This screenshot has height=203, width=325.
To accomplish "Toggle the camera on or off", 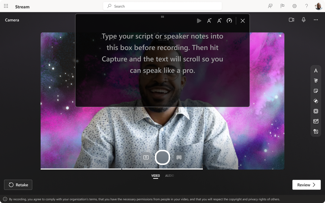I will click(x=291, y=20).
